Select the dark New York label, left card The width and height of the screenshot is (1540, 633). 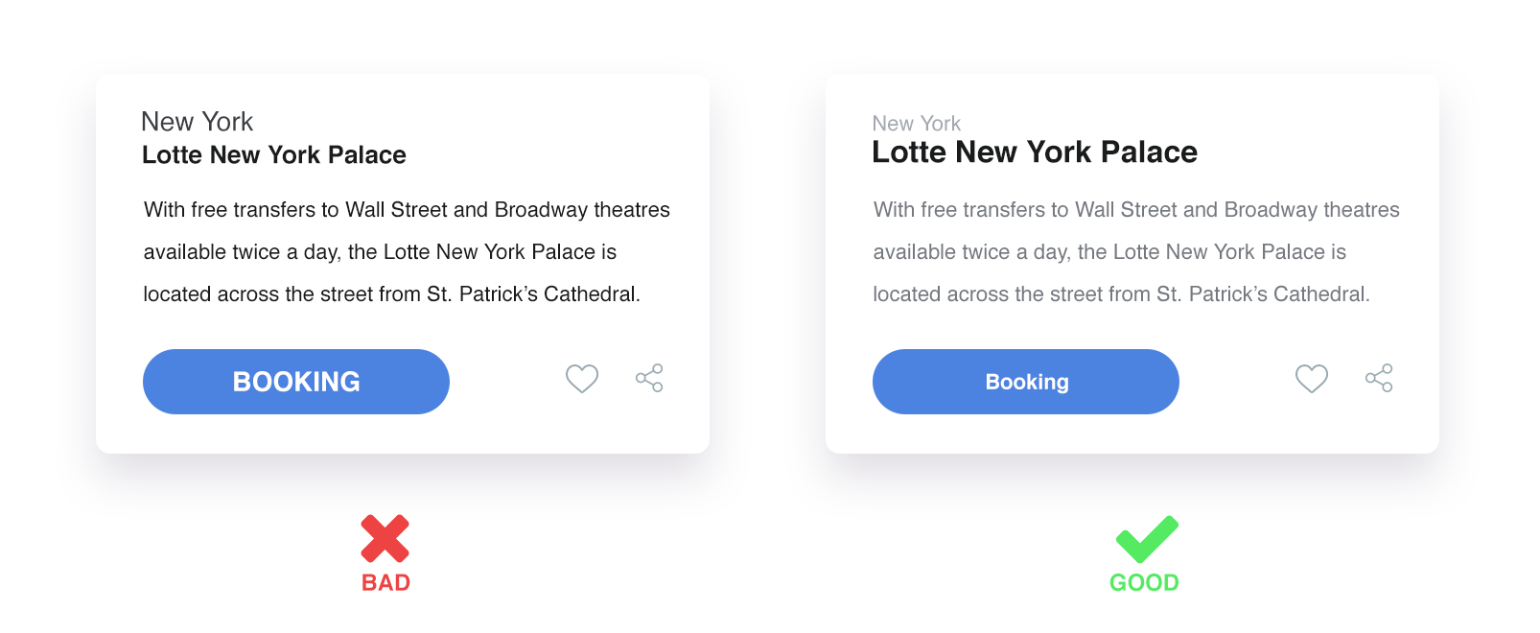198,122
